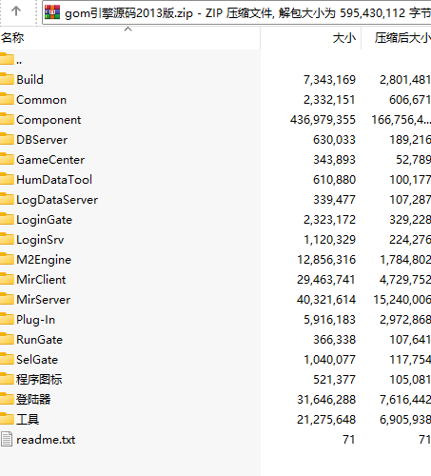Select the DBServer folder icon

(7, 139)
